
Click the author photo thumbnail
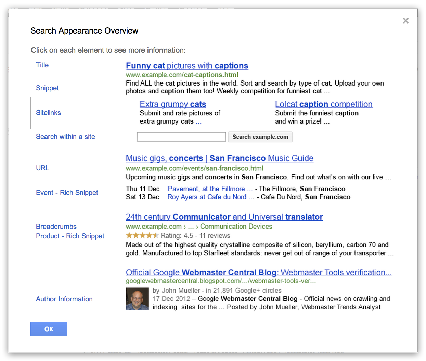pos(137,299)
